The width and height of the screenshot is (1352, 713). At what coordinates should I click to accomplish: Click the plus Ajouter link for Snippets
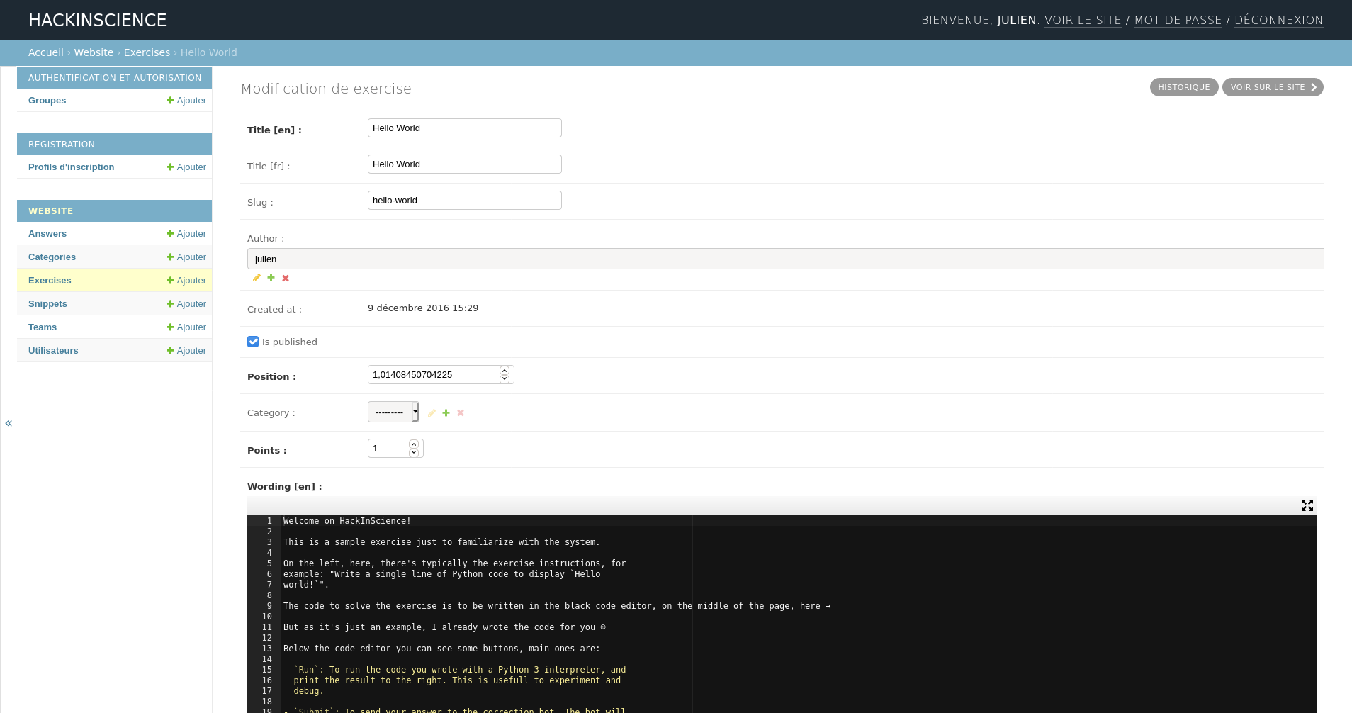coord(186,304)
